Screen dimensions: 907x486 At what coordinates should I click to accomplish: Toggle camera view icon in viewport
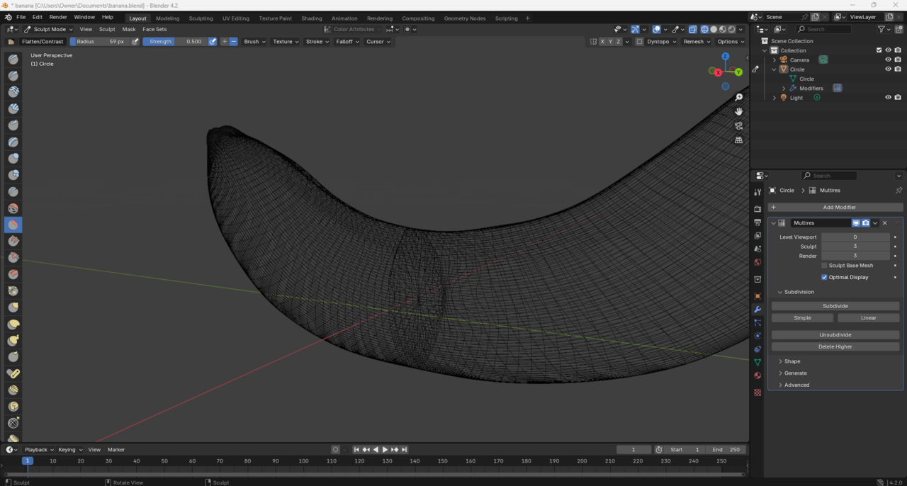pos(738,126)
